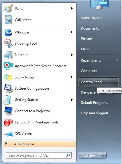Expand Whooper jump list arrow
Image resolution: width=122 pixels, height=164 pixels.
pyautogui.click(x=72, y=32)
